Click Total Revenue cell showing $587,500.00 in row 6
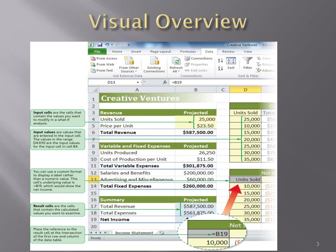 tap(196, 133)
